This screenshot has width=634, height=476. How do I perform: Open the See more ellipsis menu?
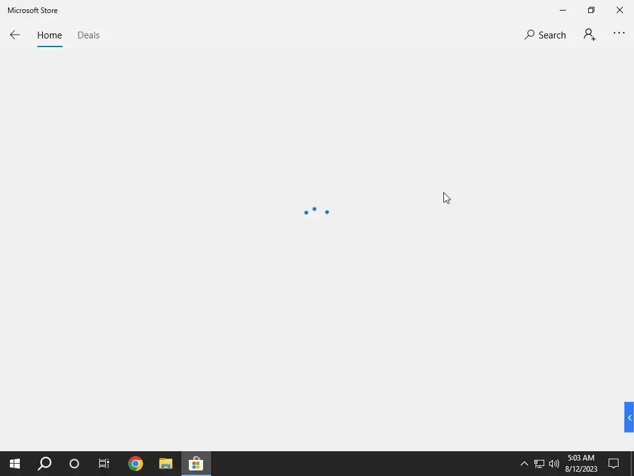(x=619, y=33)
